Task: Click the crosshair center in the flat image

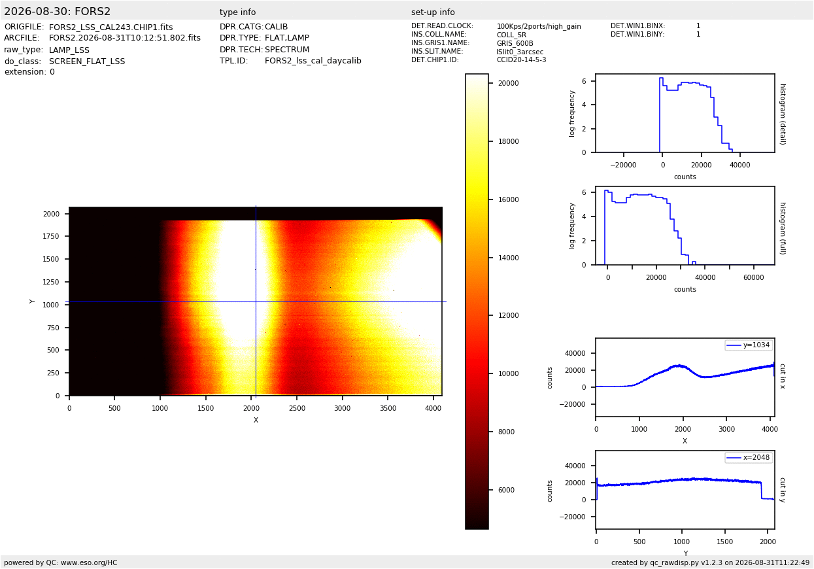Action: [x=256, y=302]
